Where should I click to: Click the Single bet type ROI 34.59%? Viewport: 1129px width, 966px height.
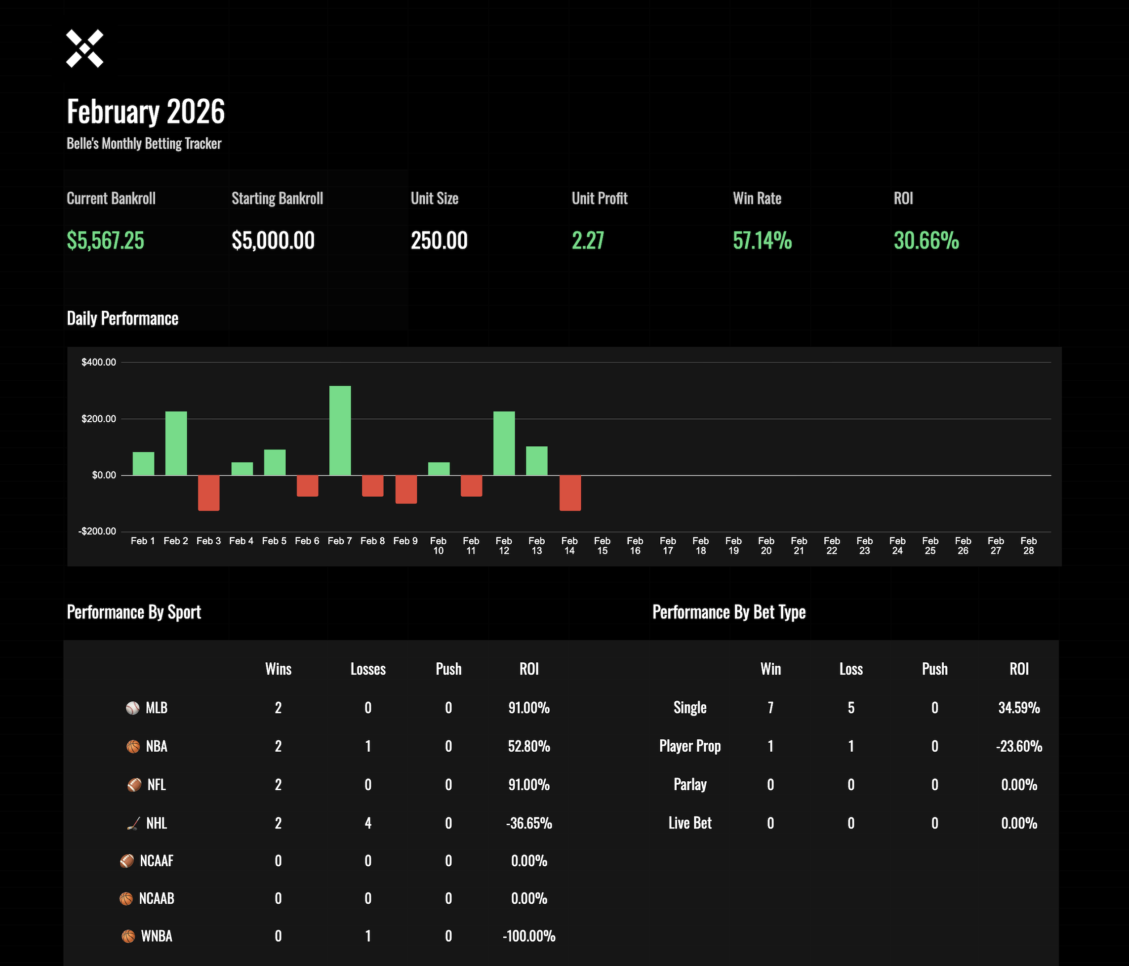point(1019,708)
